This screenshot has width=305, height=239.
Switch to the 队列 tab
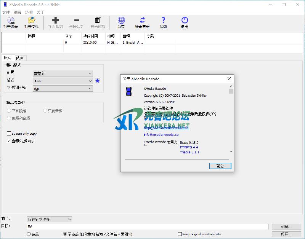coord(19,58)
